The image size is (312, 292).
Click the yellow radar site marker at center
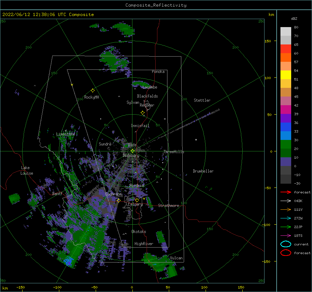click(132, 151)
